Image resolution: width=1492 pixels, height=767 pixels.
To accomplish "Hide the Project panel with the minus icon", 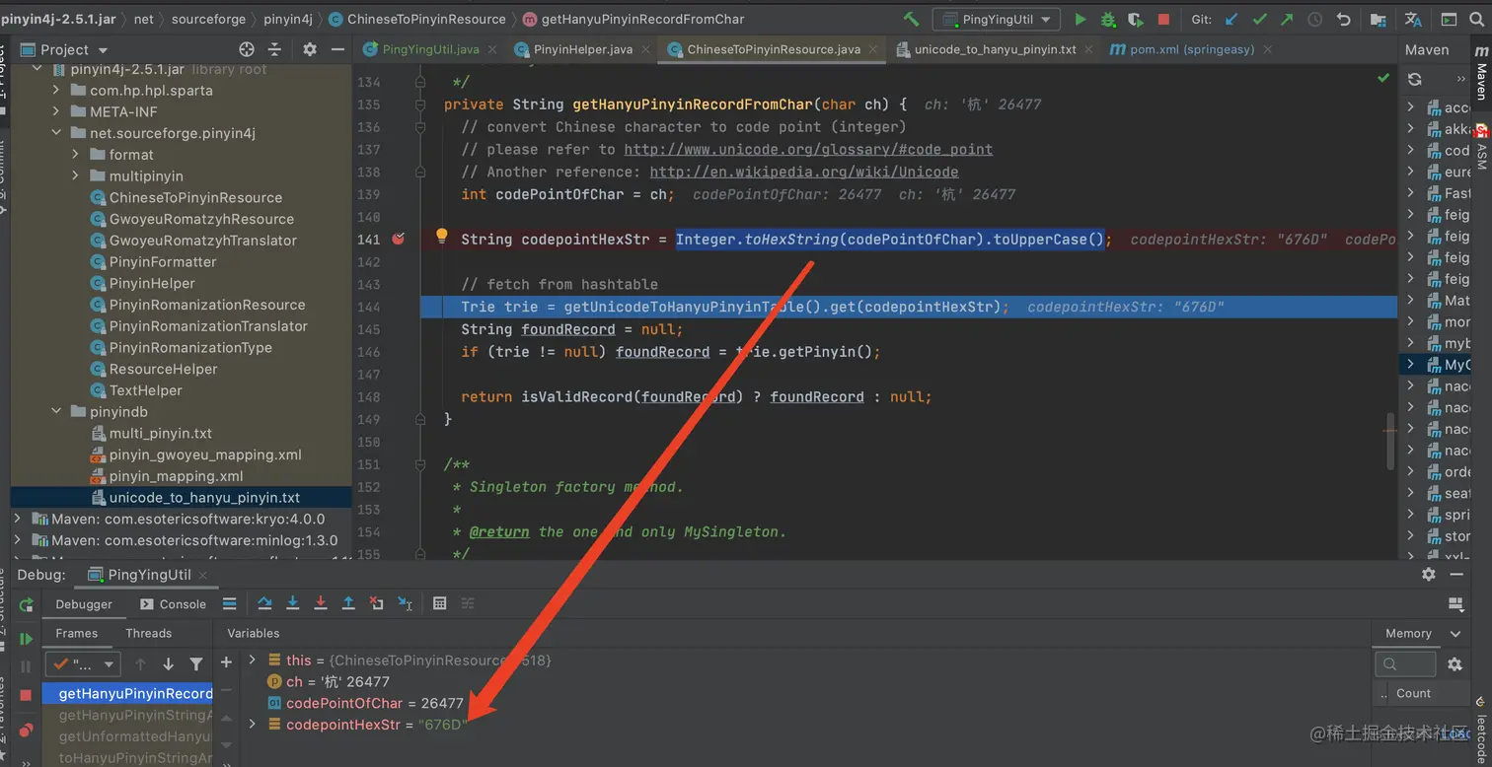I will coord(337,49).
